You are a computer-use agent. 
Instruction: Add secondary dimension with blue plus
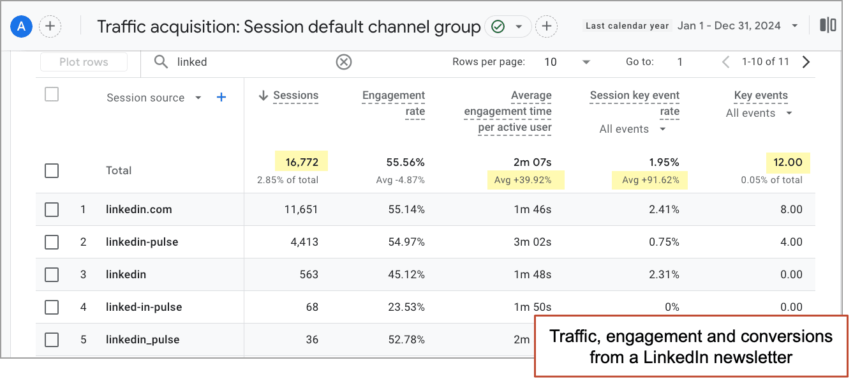(221, 97)
